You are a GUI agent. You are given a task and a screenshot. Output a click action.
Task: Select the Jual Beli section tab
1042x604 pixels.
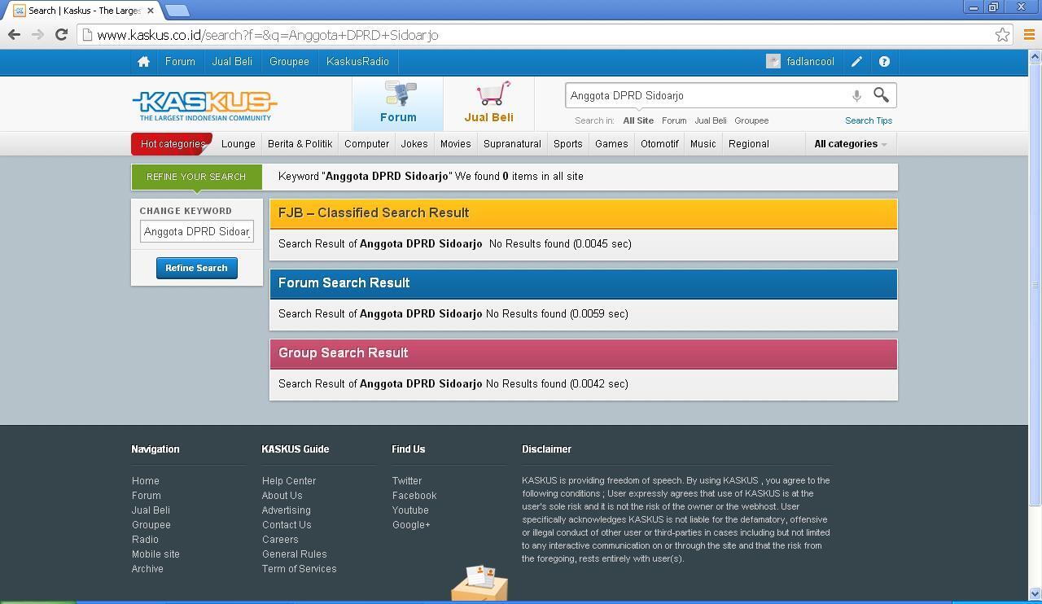pyautogui.click(x=488, y=103)
